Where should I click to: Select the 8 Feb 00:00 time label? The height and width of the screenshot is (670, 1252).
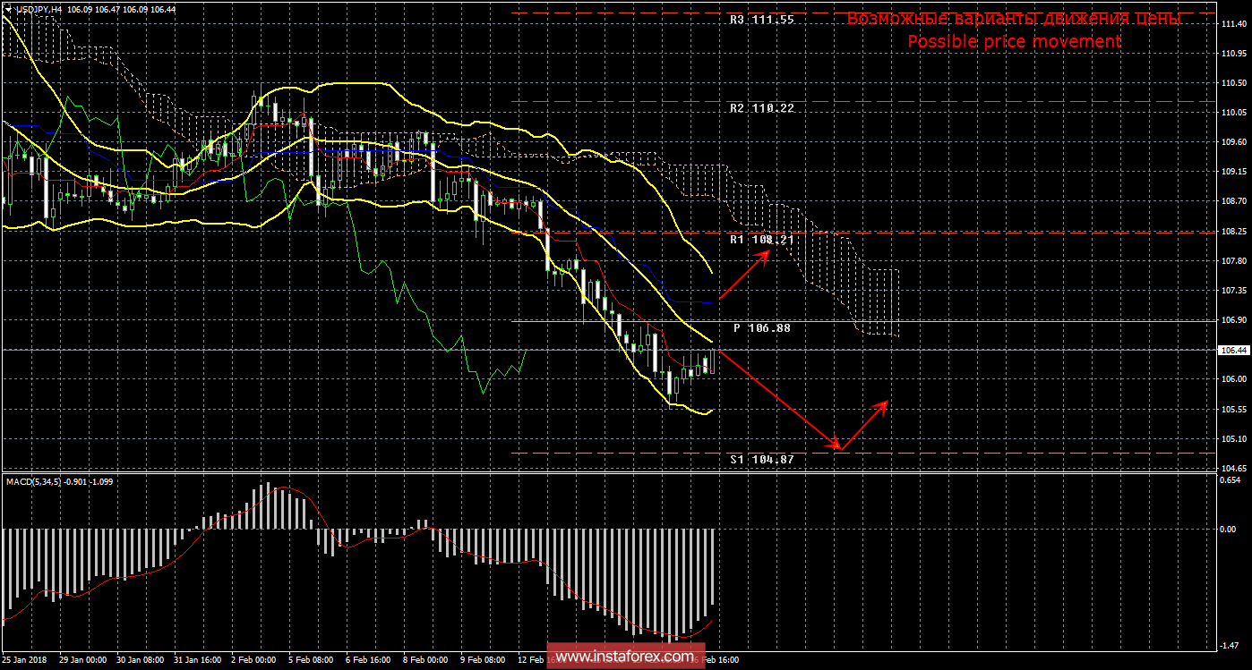click(425, 659)
